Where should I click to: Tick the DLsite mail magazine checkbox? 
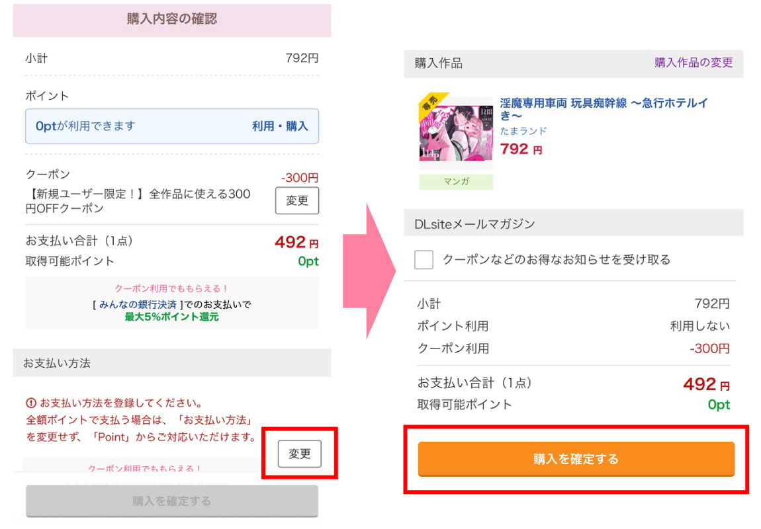coord(424,259)
